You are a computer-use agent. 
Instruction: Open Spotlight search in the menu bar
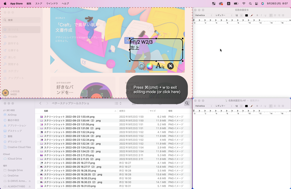pyautogui.click(x=250, y=4)
